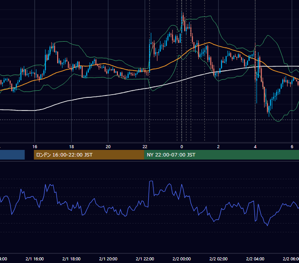Click hour label 4 on the price chart axis
The height and width of the screenshot is (263, 299).
(255, 147)
